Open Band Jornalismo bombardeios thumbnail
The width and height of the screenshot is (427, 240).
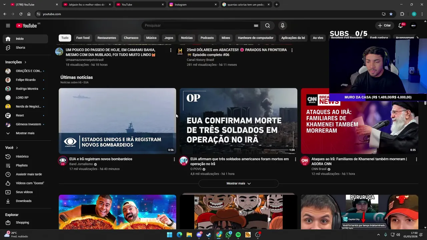(x=117, y=121)
